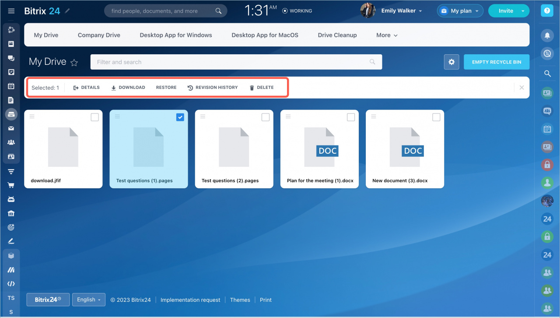
Task: Click the Print link in footer
Action: pos(266,300)
